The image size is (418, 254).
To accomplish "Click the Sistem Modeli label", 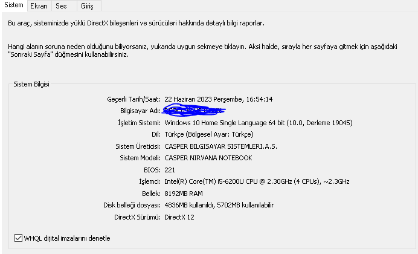I will (140, 158).
